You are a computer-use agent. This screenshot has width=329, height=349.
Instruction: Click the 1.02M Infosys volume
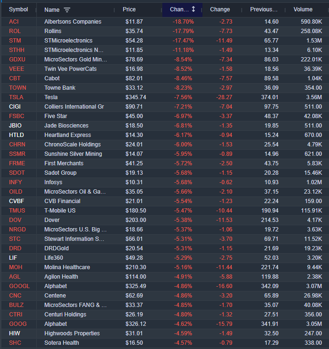314,182
